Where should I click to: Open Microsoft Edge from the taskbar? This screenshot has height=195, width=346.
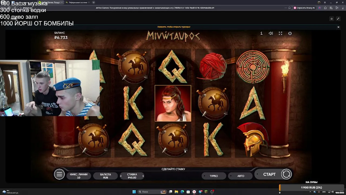[182, 192]
